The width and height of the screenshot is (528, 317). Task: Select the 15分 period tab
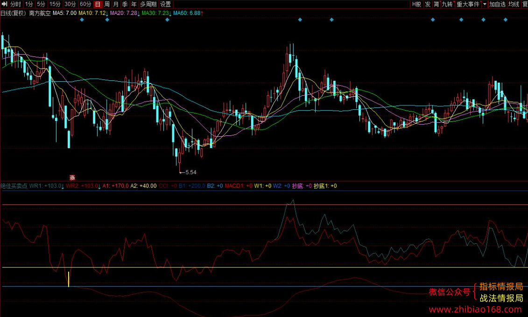(55, 4)
